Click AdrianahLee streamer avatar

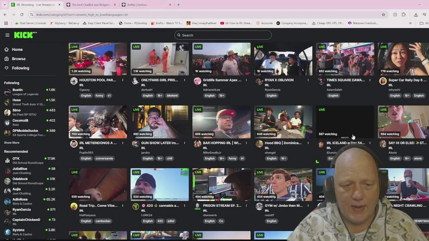[197, 81]
